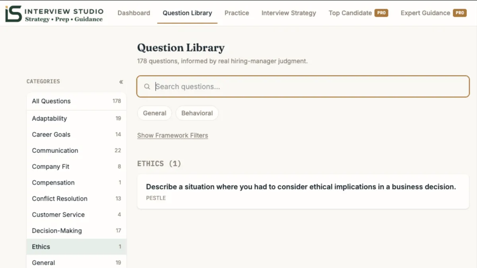
Task: Click the Question Library page heading
Action: (181, 48)
